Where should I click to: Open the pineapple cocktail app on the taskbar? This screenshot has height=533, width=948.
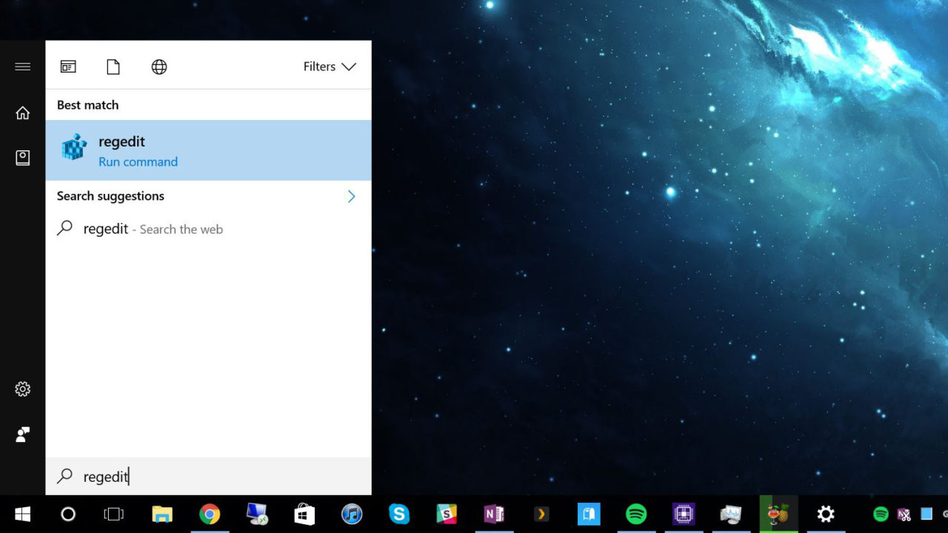click(x=778, y=514)
